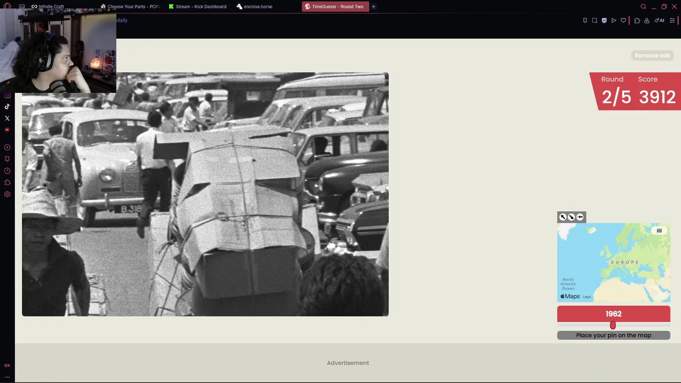The width and height of the screenshot is (681, 383).
Task: Click the Round 2/5 score banner
Action: point(635,91)
